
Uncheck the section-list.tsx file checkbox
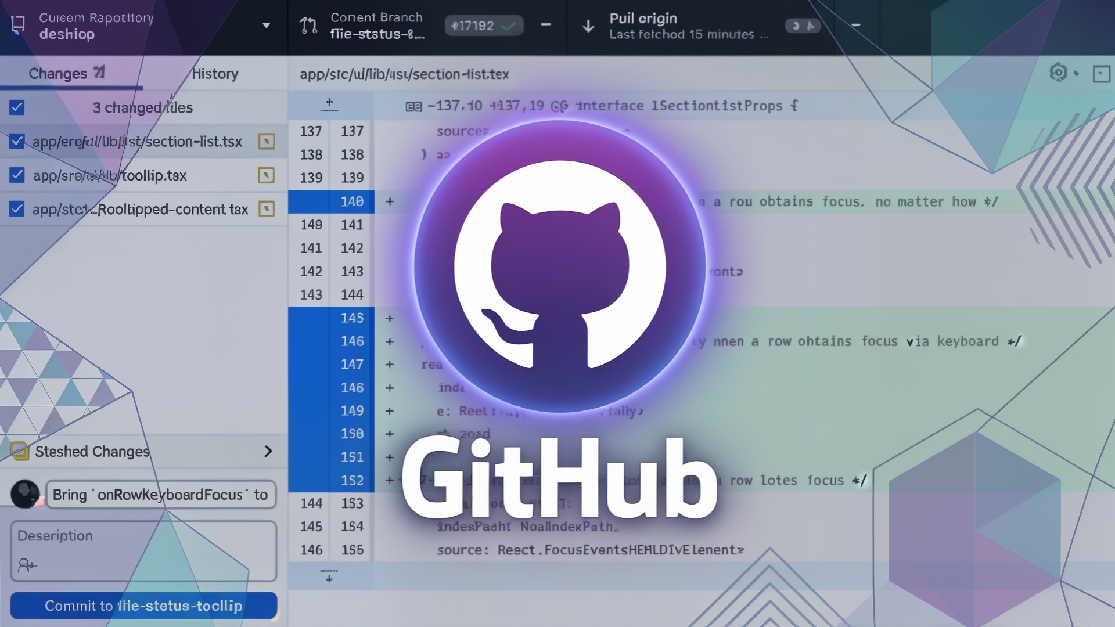click(17, 141)
